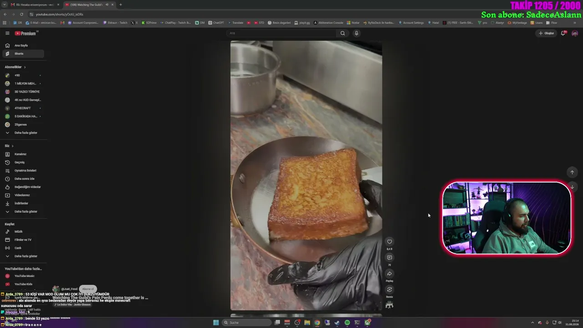
Task: Open Geçmiş (history) in sidebar
Action: pyautogui.click(x=23, y=162)
